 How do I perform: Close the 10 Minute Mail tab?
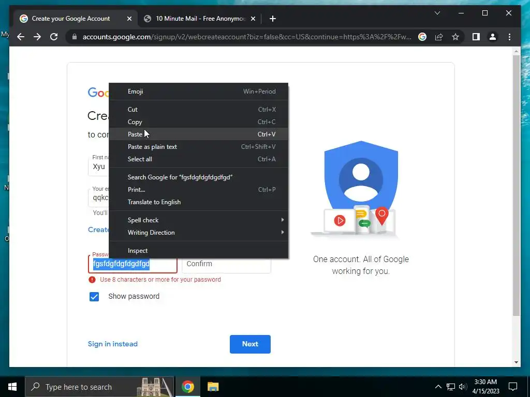pos(253,19)
